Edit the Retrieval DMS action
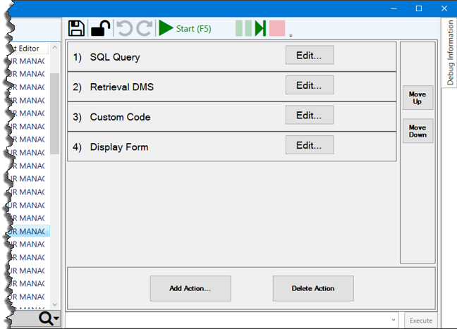457x329 pixels. tap(309, 86)
